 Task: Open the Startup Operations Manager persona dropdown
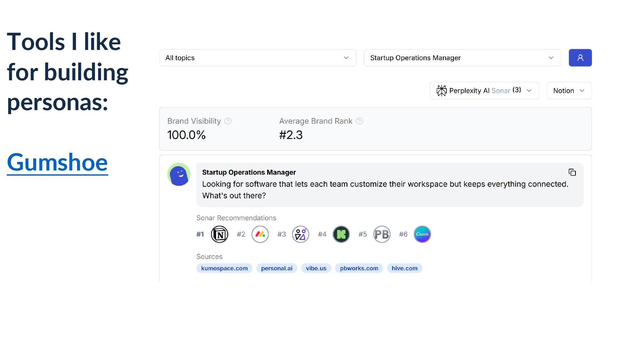pyautogui.click(x=462, y=58)
